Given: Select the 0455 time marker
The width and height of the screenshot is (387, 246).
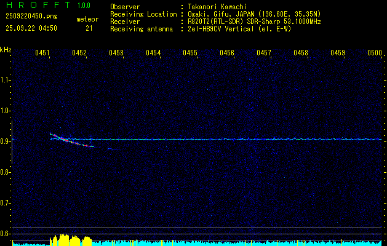Looking at the screenshot, I should (x=190, y=54).
